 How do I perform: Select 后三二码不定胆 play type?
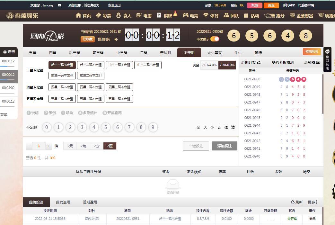tap(91, 65)
